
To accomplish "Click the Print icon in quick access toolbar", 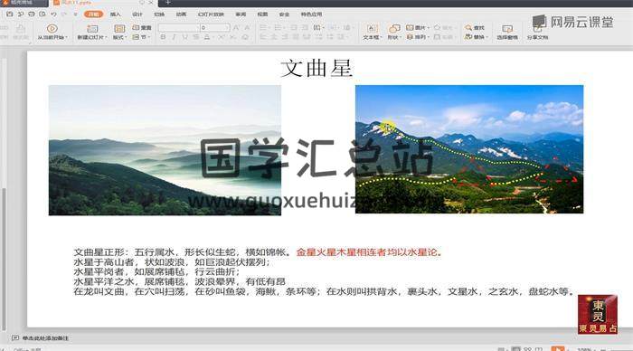I will [x=31, y=14].
